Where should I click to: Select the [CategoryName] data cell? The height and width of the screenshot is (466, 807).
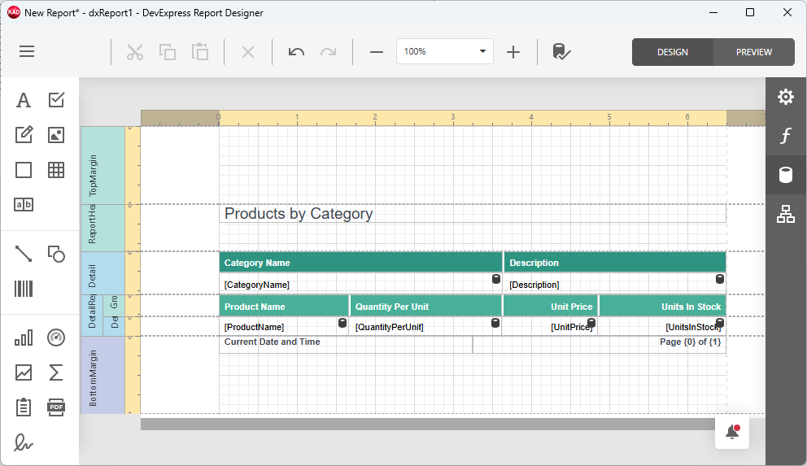point(360,283)
